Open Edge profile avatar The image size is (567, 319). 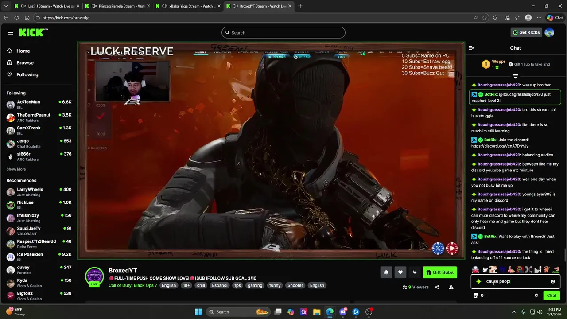(x=528, y=18)
